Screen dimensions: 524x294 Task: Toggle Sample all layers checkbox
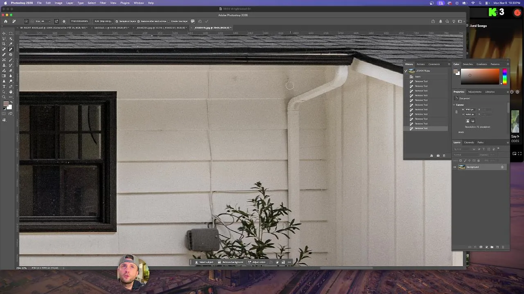(x=117, y=21)
